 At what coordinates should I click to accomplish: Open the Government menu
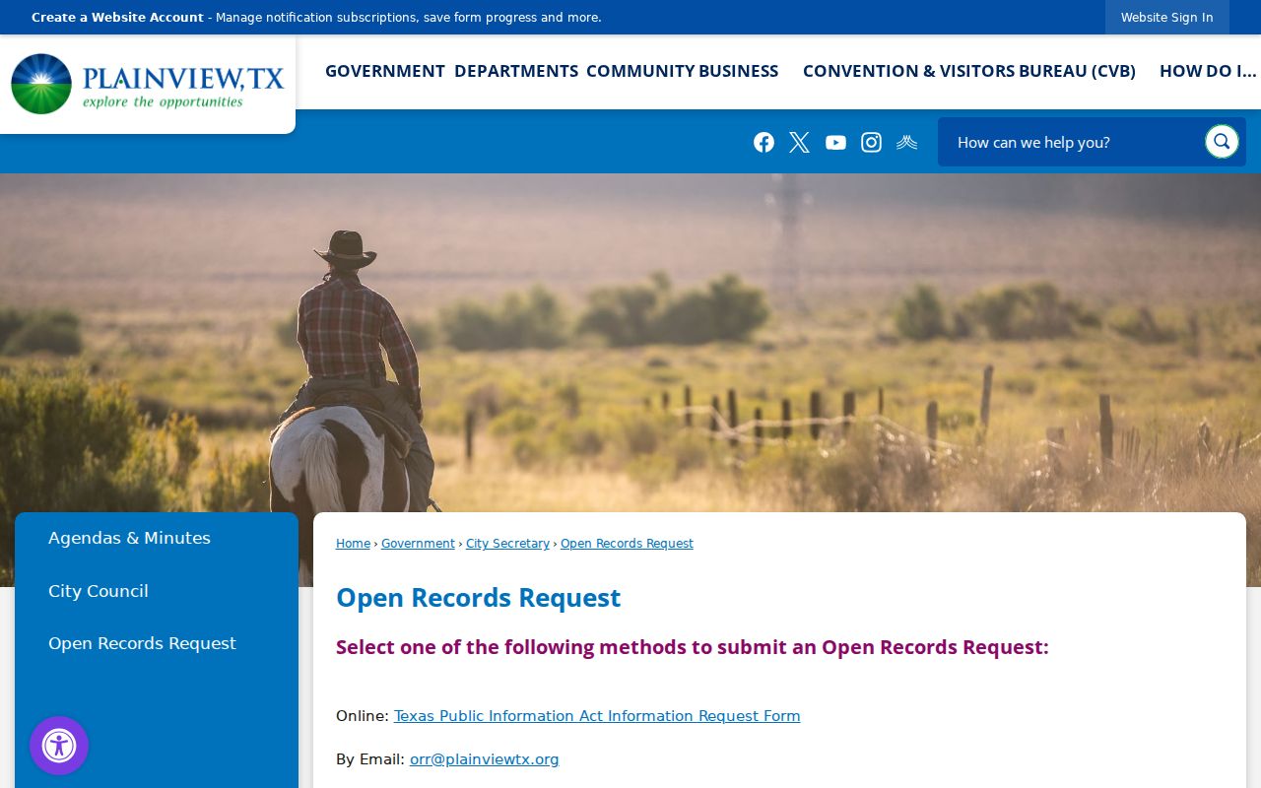point(385,71)
